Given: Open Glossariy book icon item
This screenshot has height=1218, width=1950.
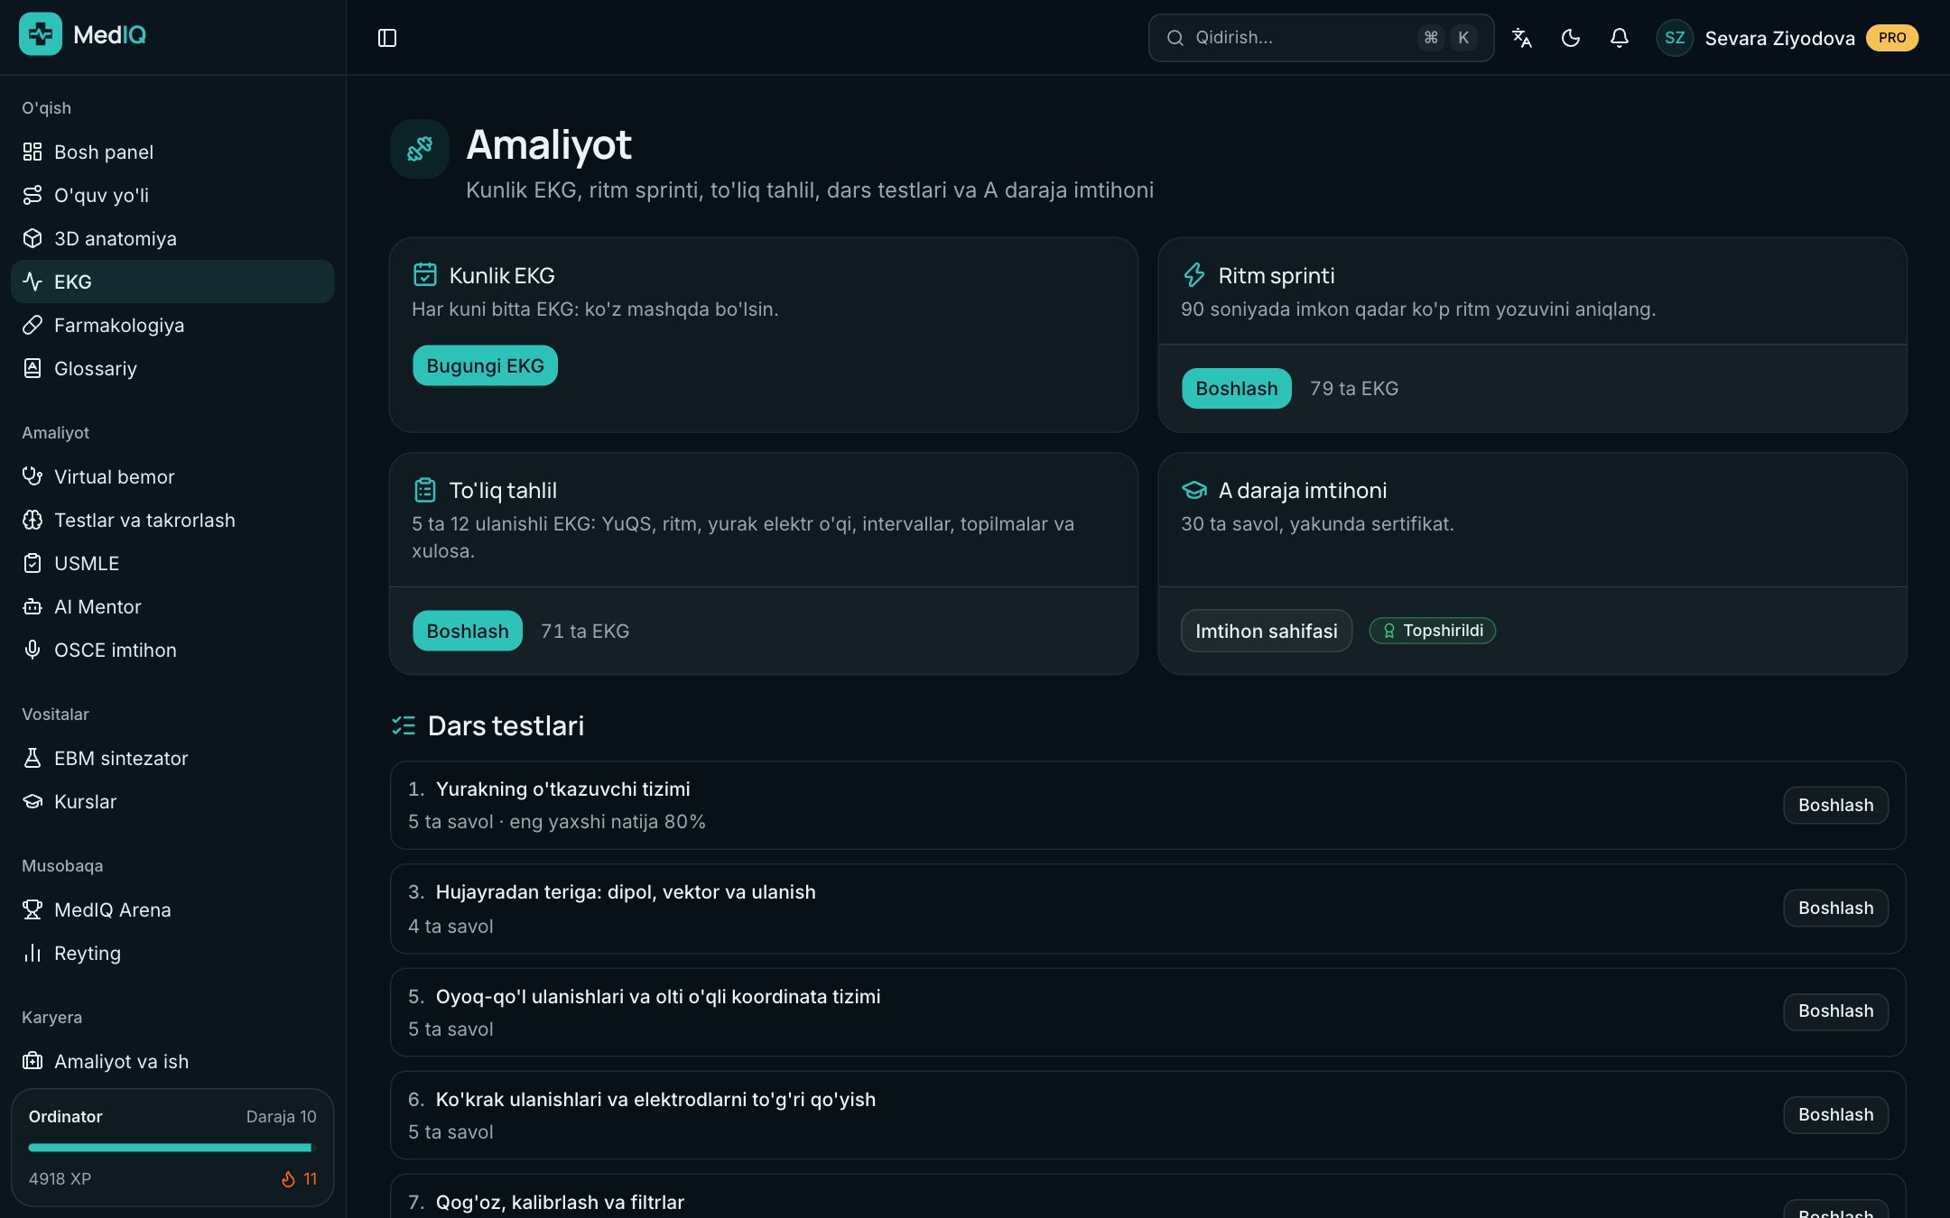Looking at the screenshot, I should [x=172, y=368].
